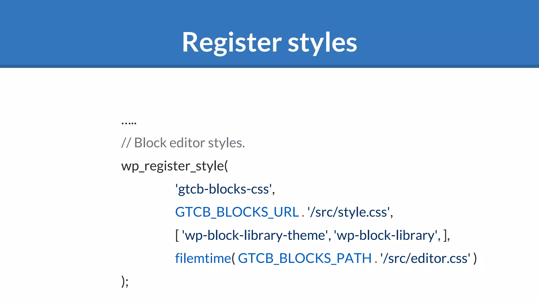Click the filemtime function name
This screenshot has height=303, width=539.
coord(203,258)
